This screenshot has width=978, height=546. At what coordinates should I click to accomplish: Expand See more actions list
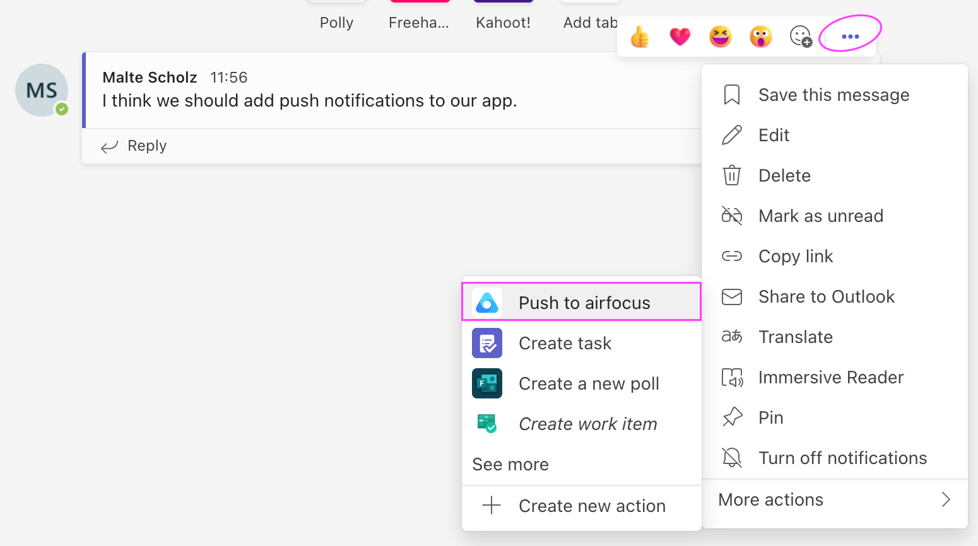point(510,465)
